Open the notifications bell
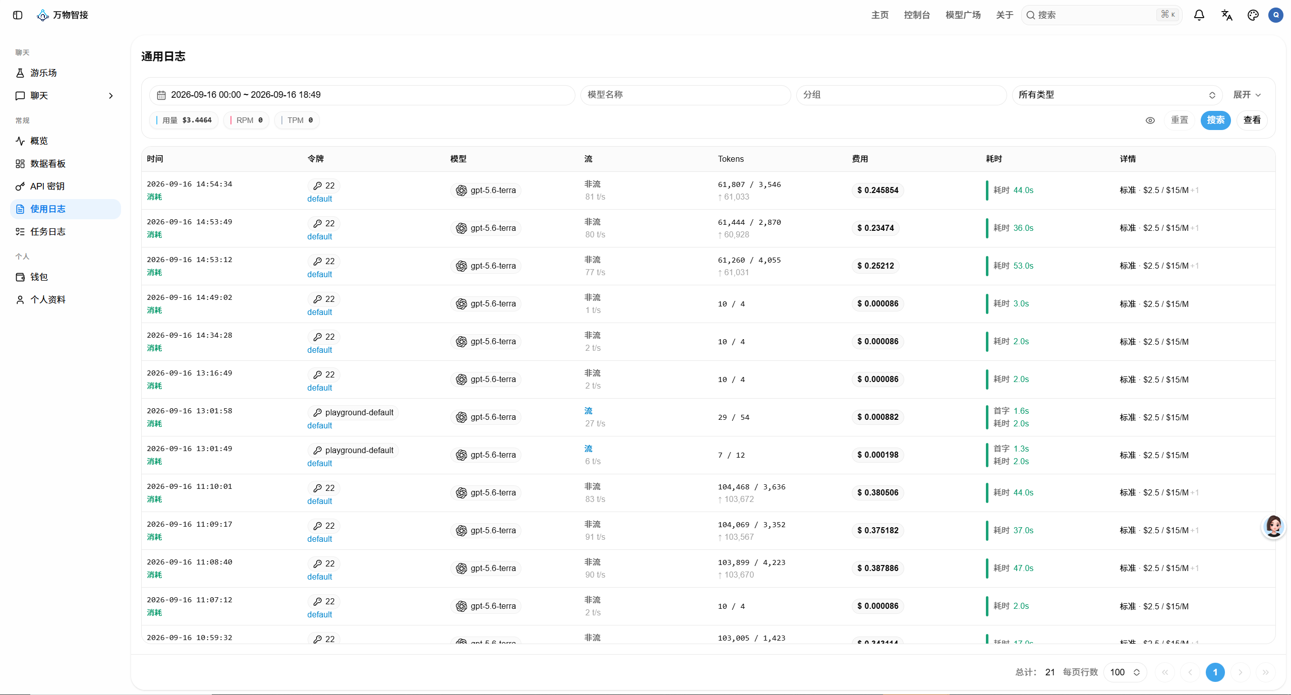Image resolution: width=1291 pixels, height=695 pixels. [x=1199, y=15]
